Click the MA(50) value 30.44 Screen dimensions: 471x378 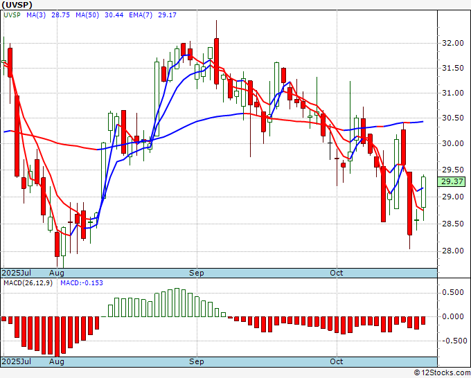coord(114,15)
